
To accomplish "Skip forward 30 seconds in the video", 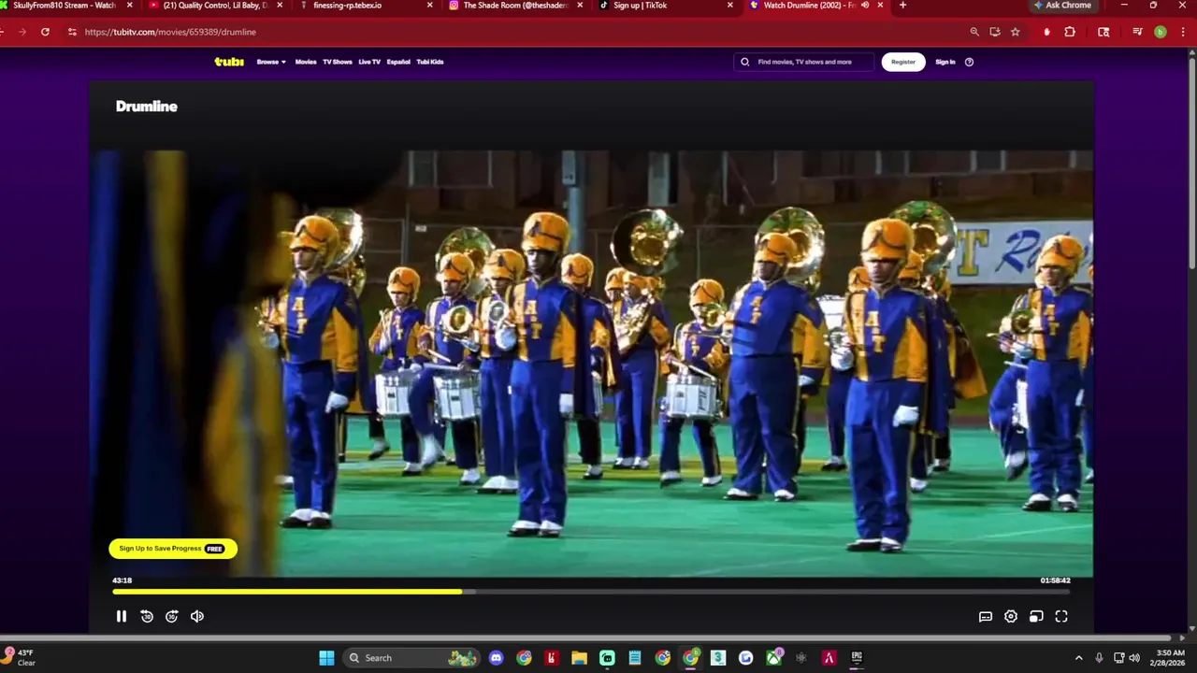I will point(172,616).
